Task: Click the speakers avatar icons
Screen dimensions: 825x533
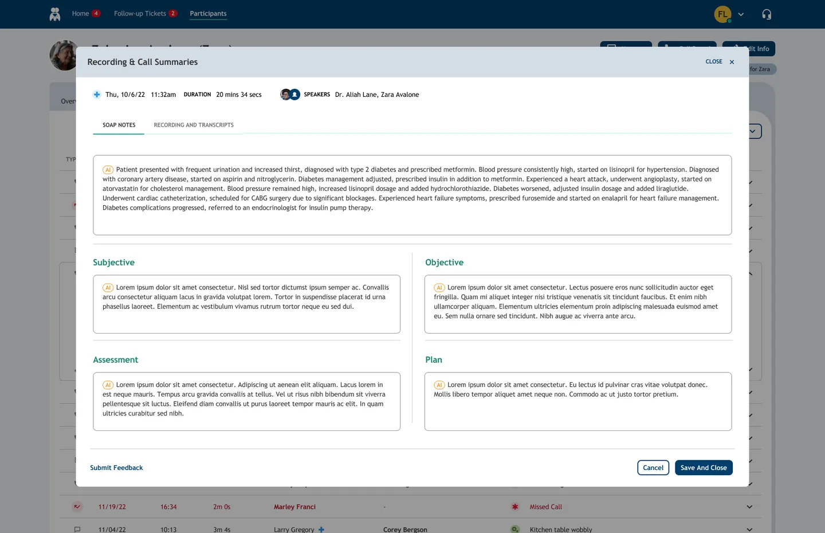Action: tap(290, 95)
